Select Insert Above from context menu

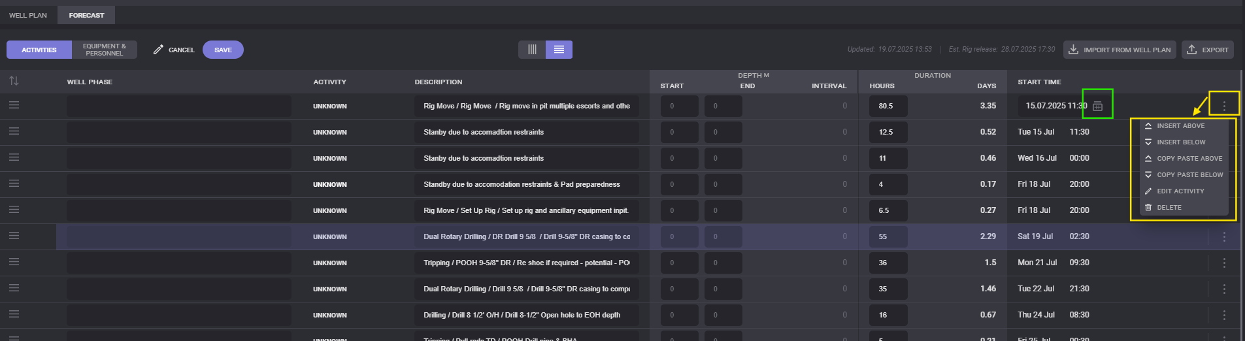[1180, 126]
